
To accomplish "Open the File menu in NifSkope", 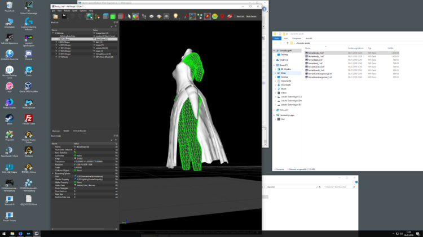I will point(54,11).
